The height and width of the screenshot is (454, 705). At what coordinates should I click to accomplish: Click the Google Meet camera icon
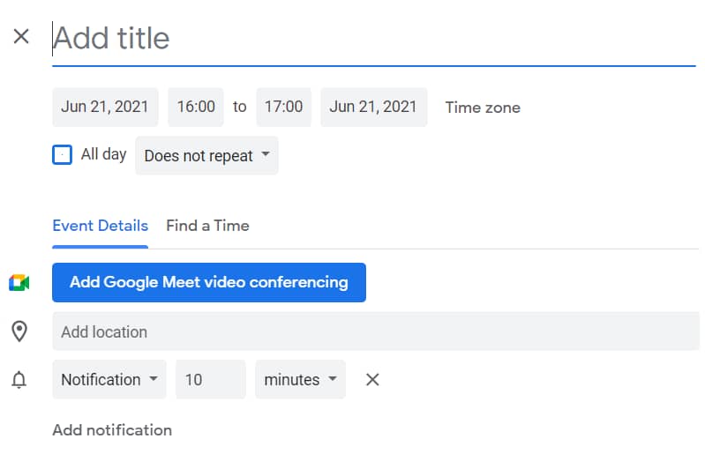point(19,283)
